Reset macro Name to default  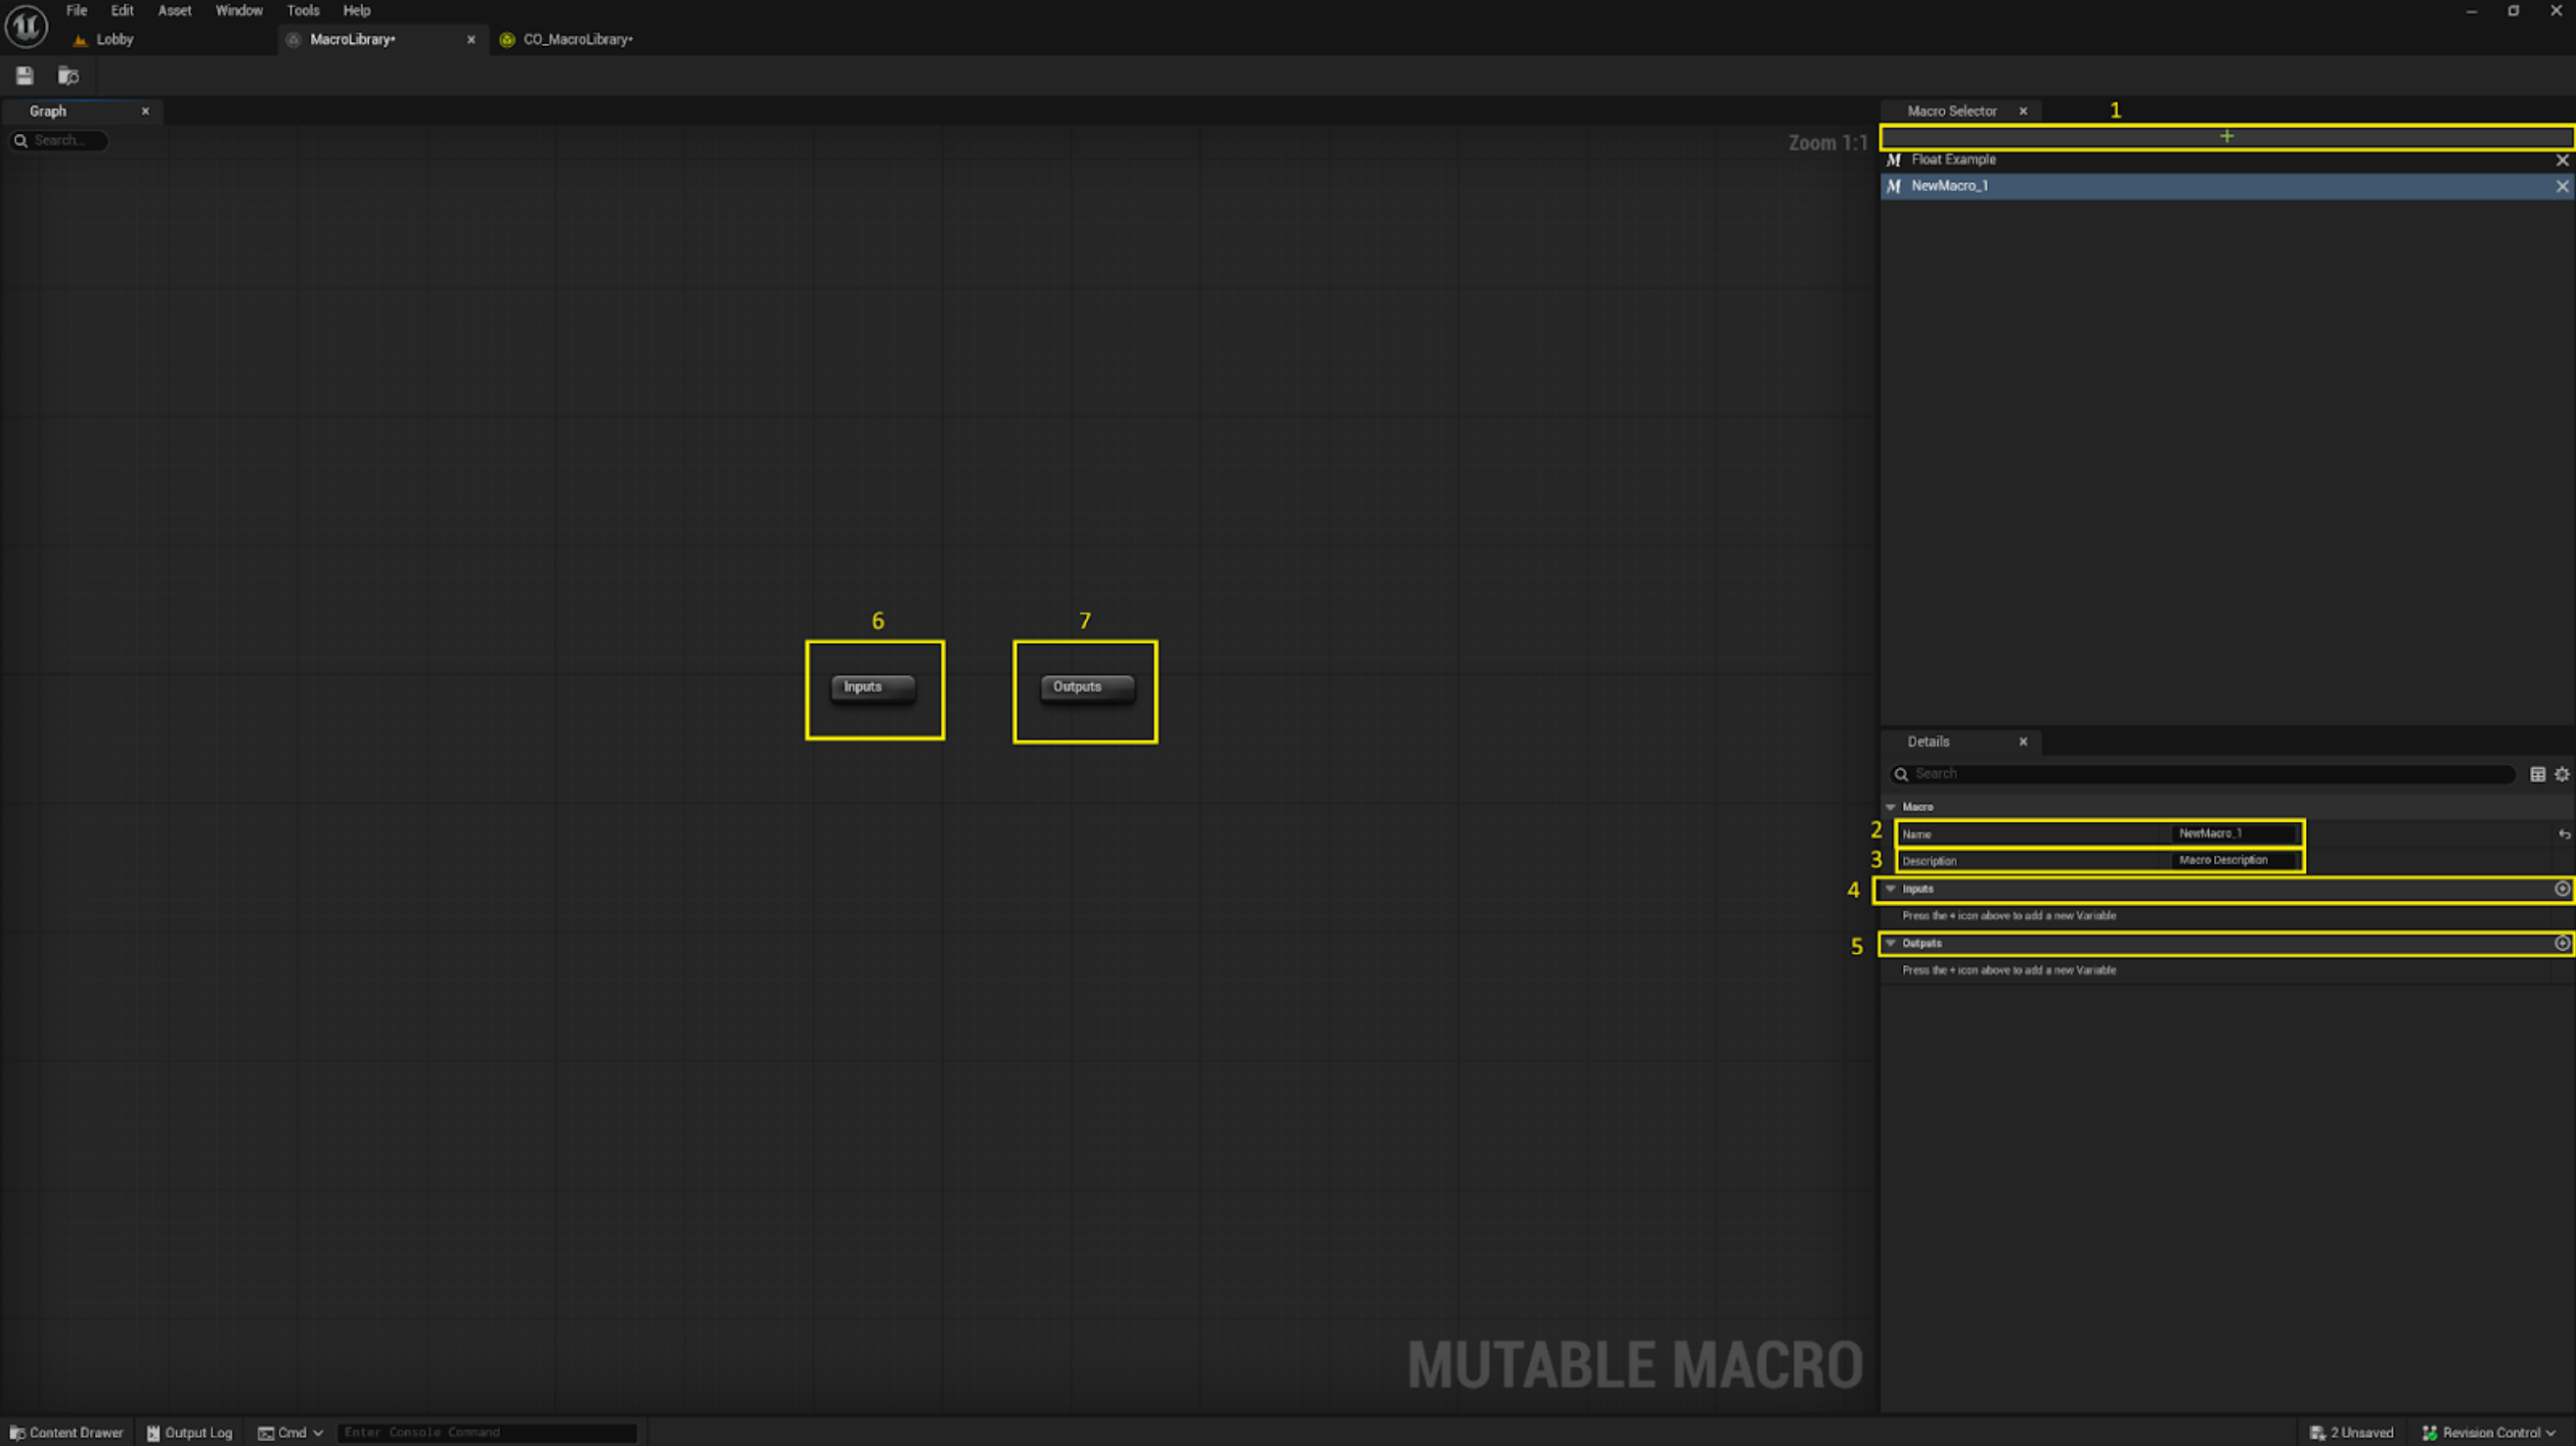tap(2564, 834)
